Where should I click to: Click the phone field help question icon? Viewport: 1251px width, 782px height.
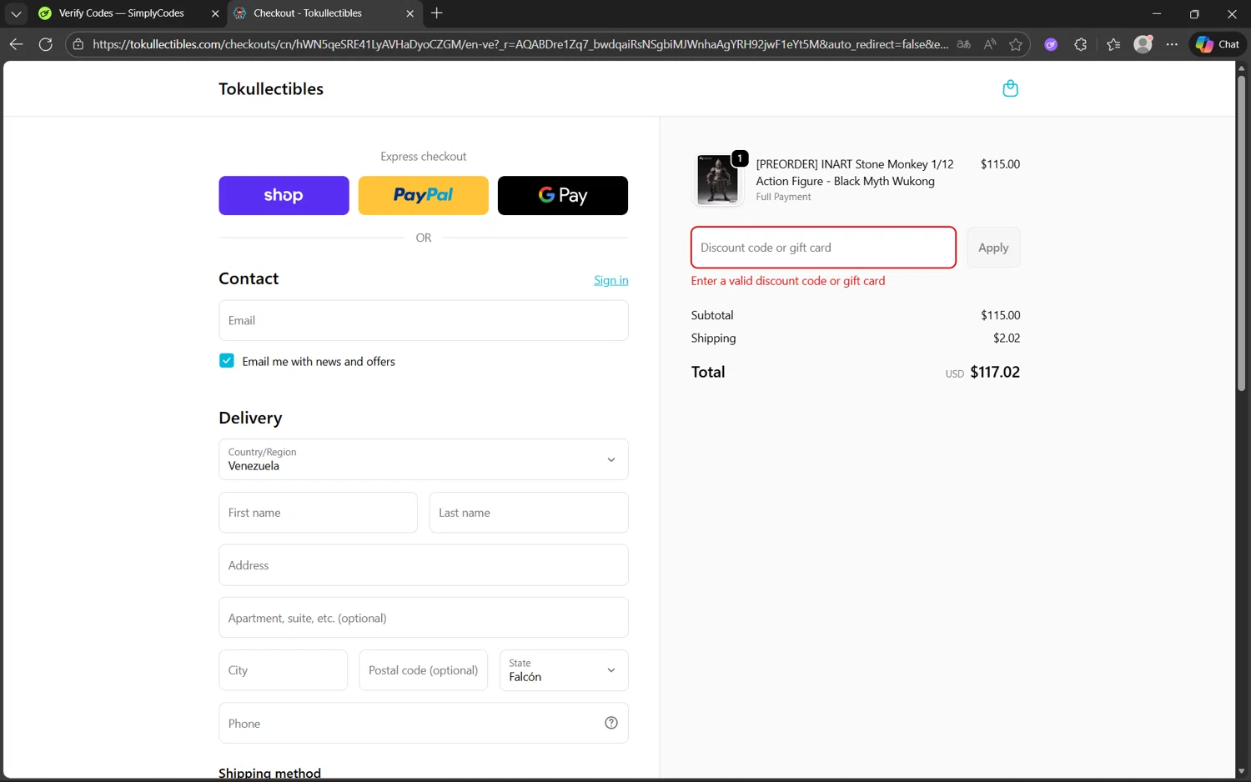click(x=611, y=723)
